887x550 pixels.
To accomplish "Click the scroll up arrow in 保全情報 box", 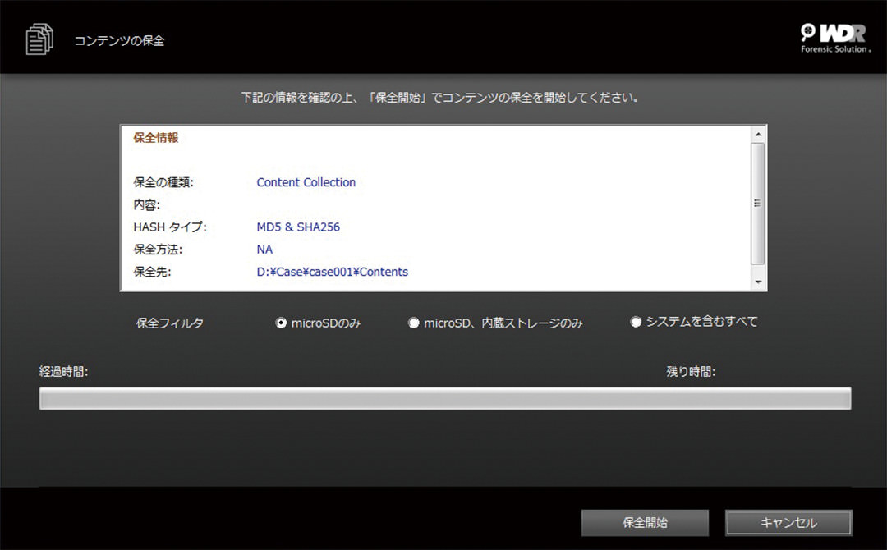I will click(758, 134).
